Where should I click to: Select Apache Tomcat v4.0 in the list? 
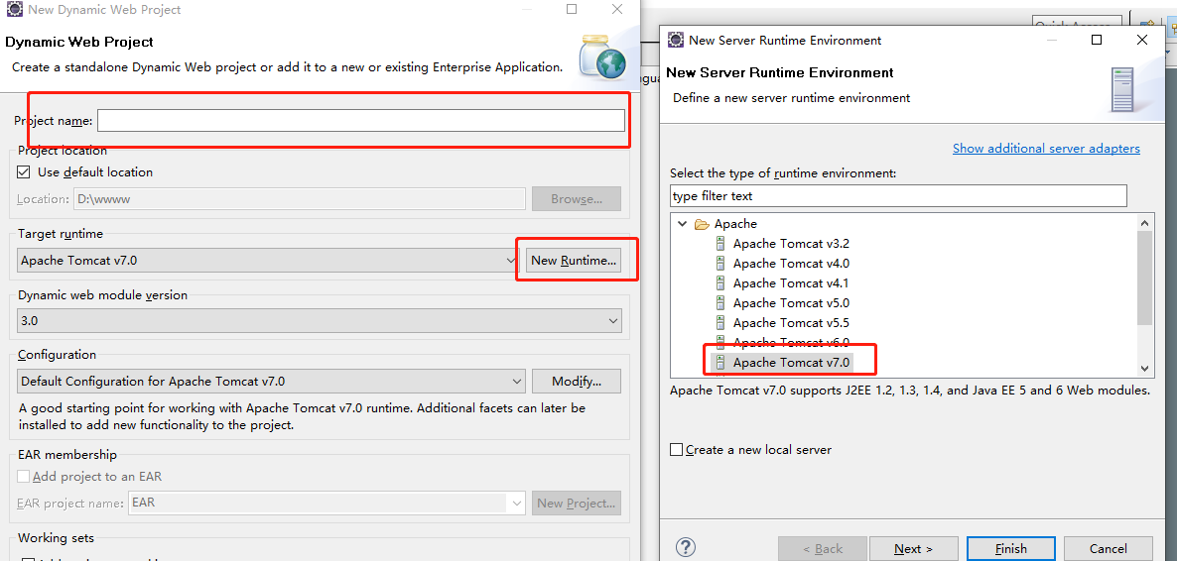click(x=790, y=264)
